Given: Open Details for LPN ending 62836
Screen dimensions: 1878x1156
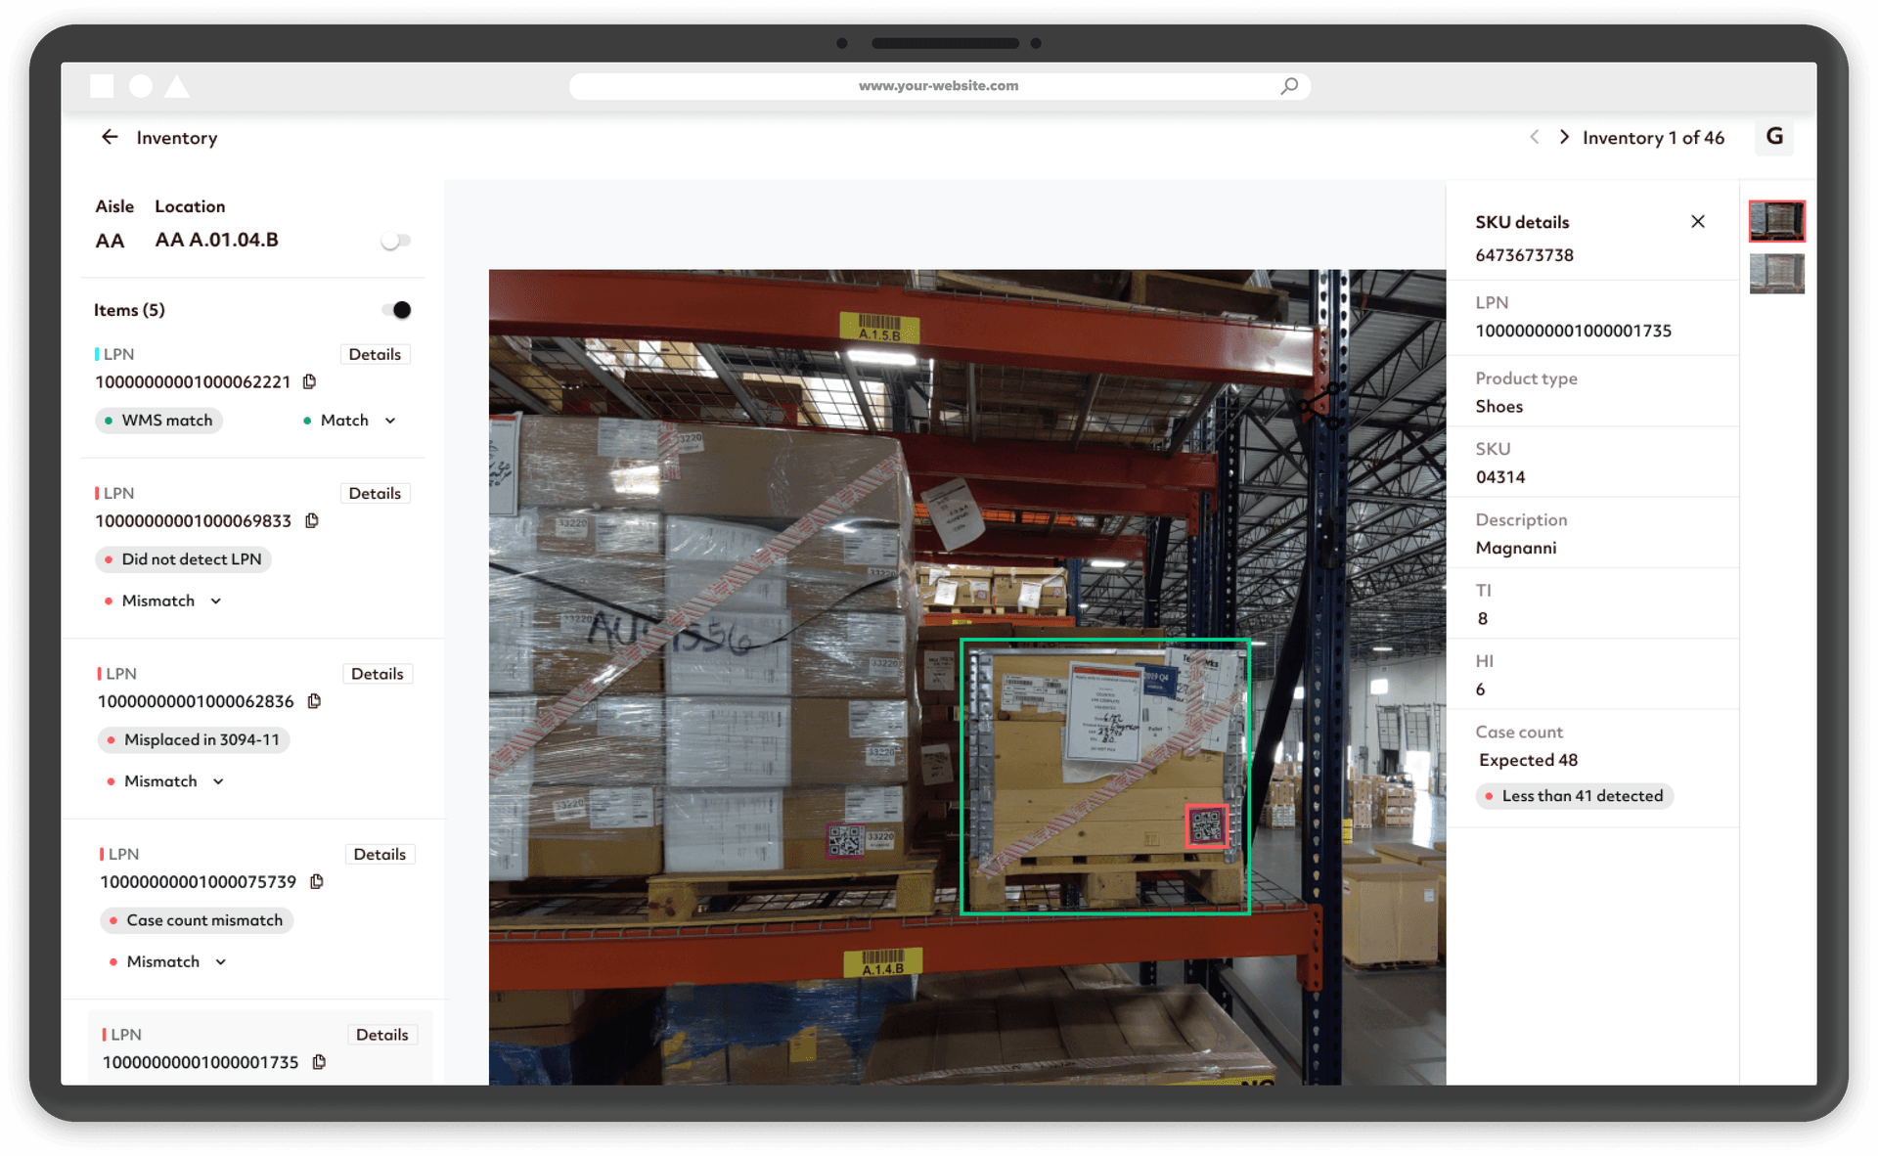Looking at the screenshot, I should pos(377,674).
